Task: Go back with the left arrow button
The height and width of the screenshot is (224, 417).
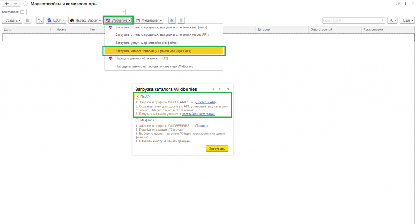Action: click(7, 4)
